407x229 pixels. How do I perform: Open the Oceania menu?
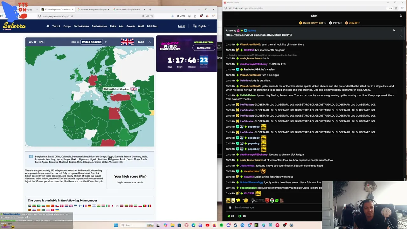point(131,26)
